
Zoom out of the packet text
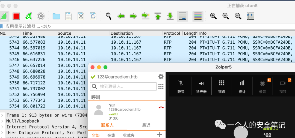(x=226, y=16)
